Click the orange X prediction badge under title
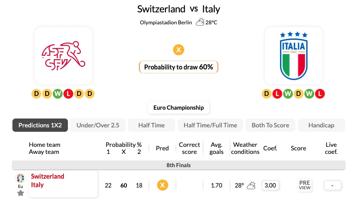This screenshot has height=199, width=355. point(179,50)
